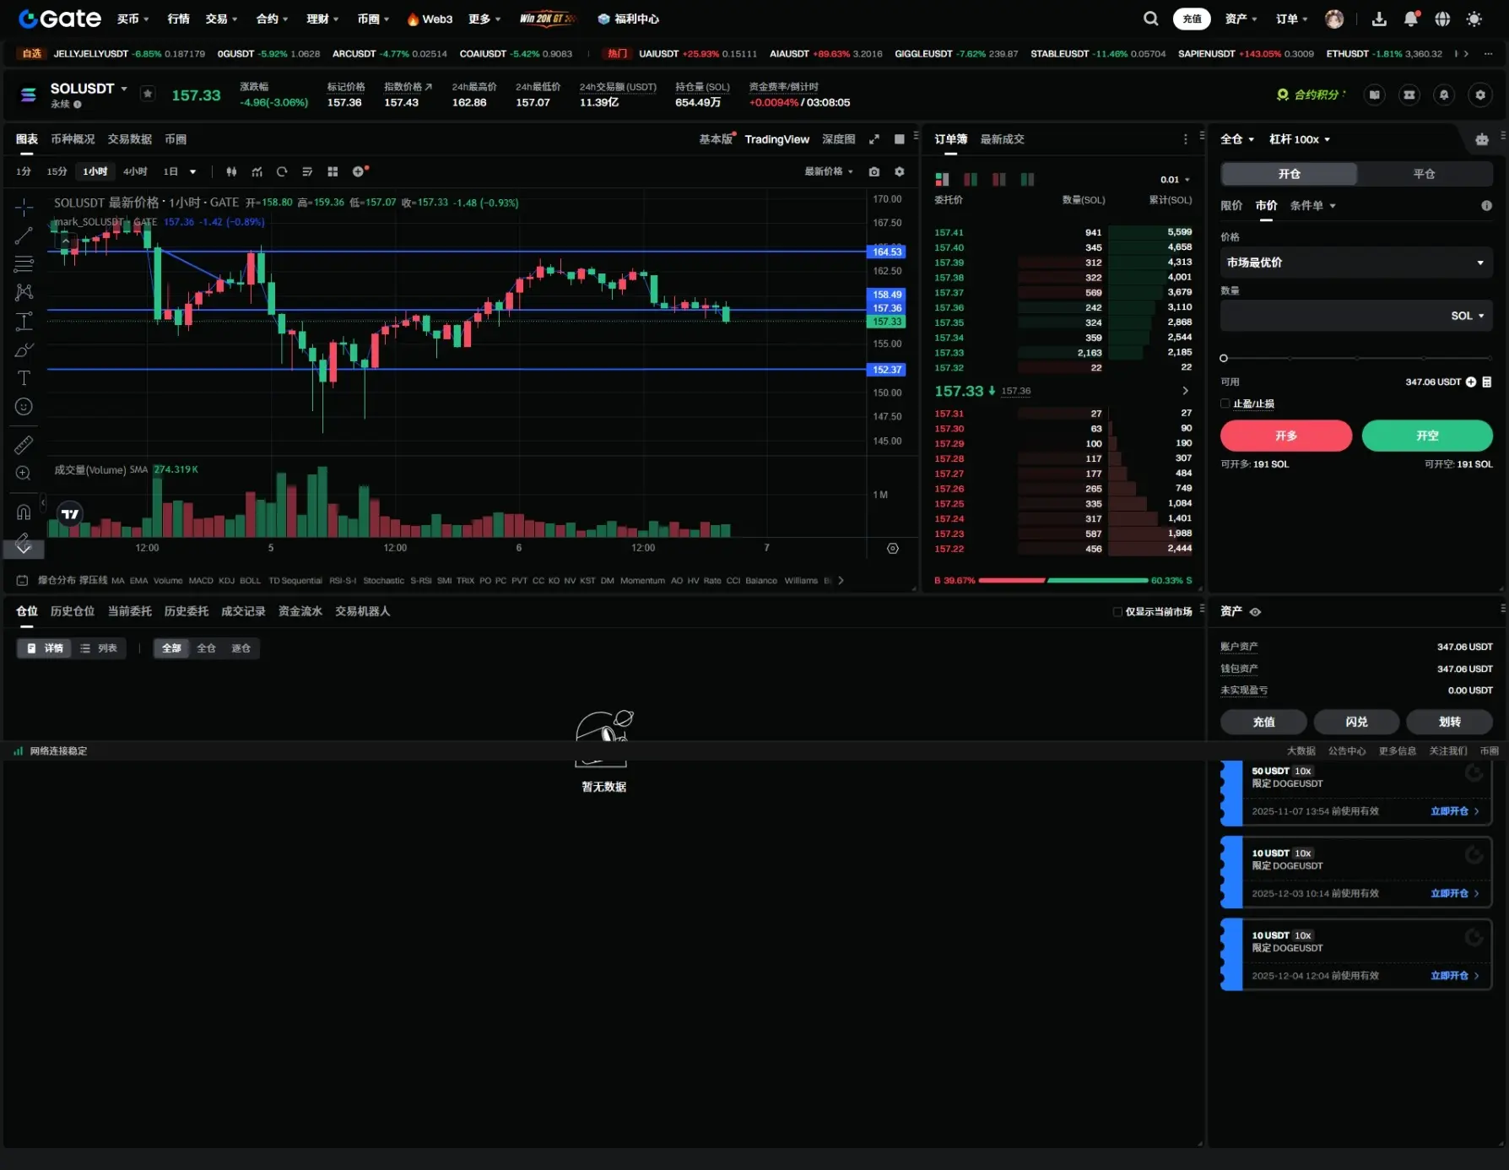Viewport: 1509px width, 1170px height.
Task: Open the emoji sticker tool
Action: click(24, 406)
